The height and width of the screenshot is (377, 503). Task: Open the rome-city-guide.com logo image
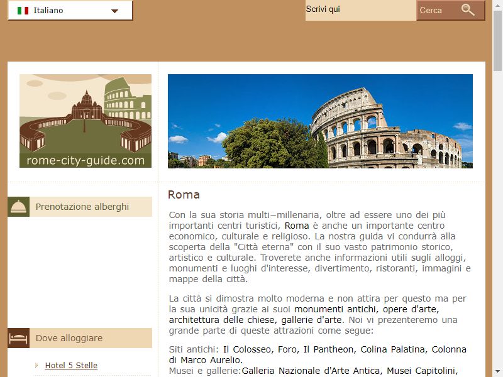(x=86, y=121)
